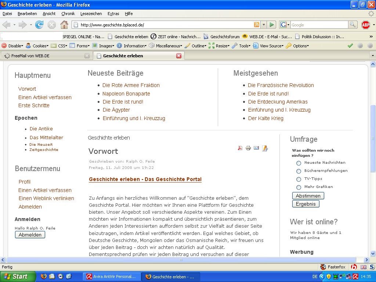Click the horizontal scrollbar right arrow
Viewport: 376px width, 282px height.
click(x=366, y=260)
